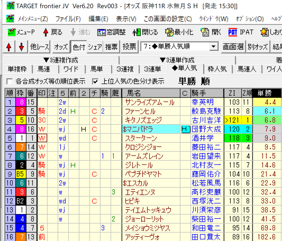Viewport: 282px width, 241px height.
Task: Switch to the 馬連 tab
Action: (x=44, y=69)
